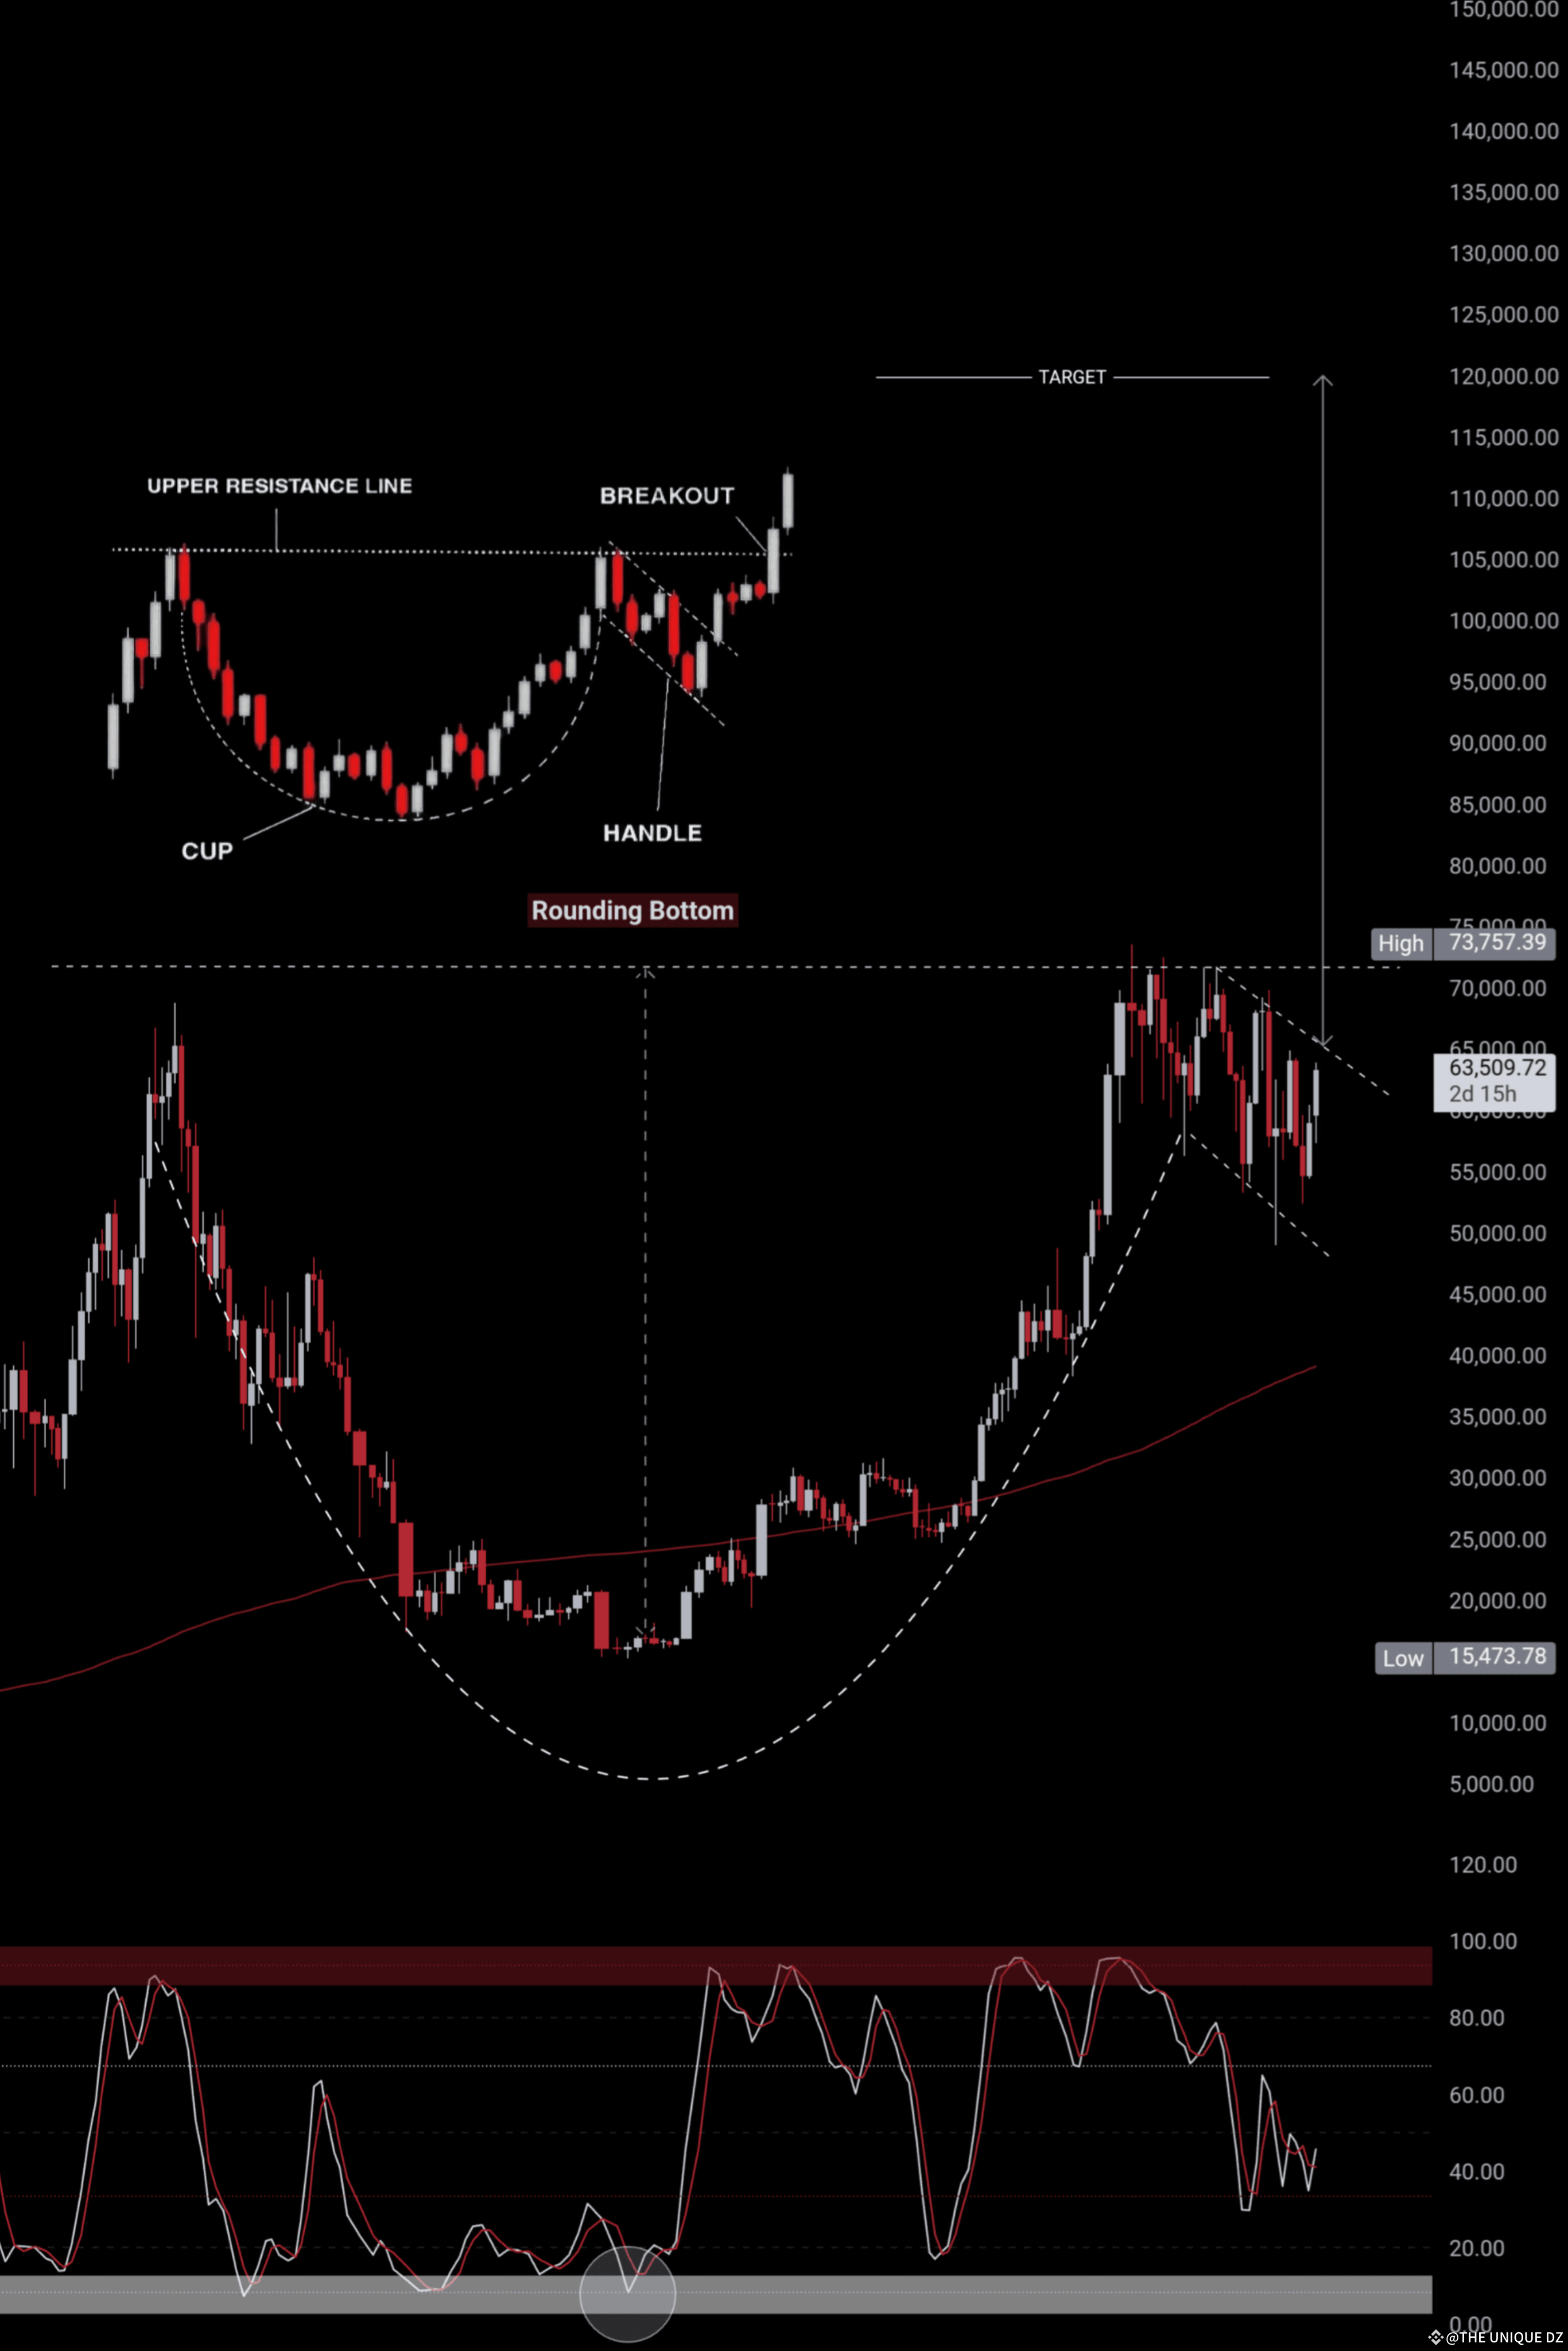The image size is (1568, 2351).
Task: Select the BREAKOUT label in the diagram
Action: pos(666,496)
